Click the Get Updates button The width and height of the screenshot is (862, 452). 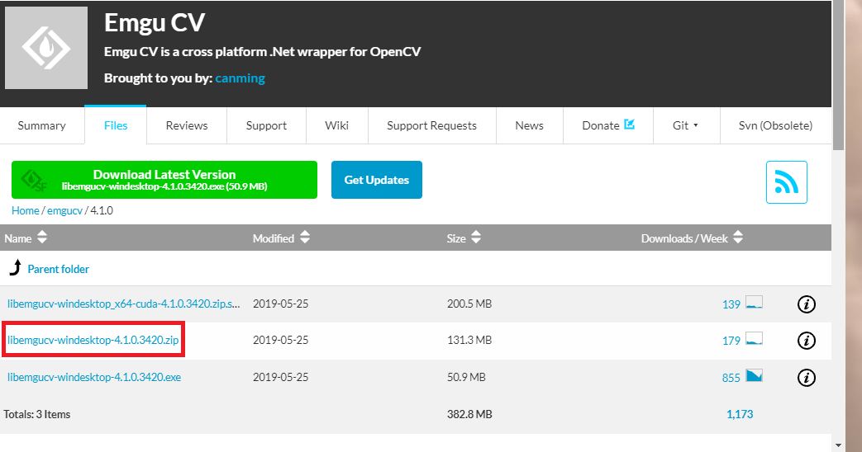point(377,180)
